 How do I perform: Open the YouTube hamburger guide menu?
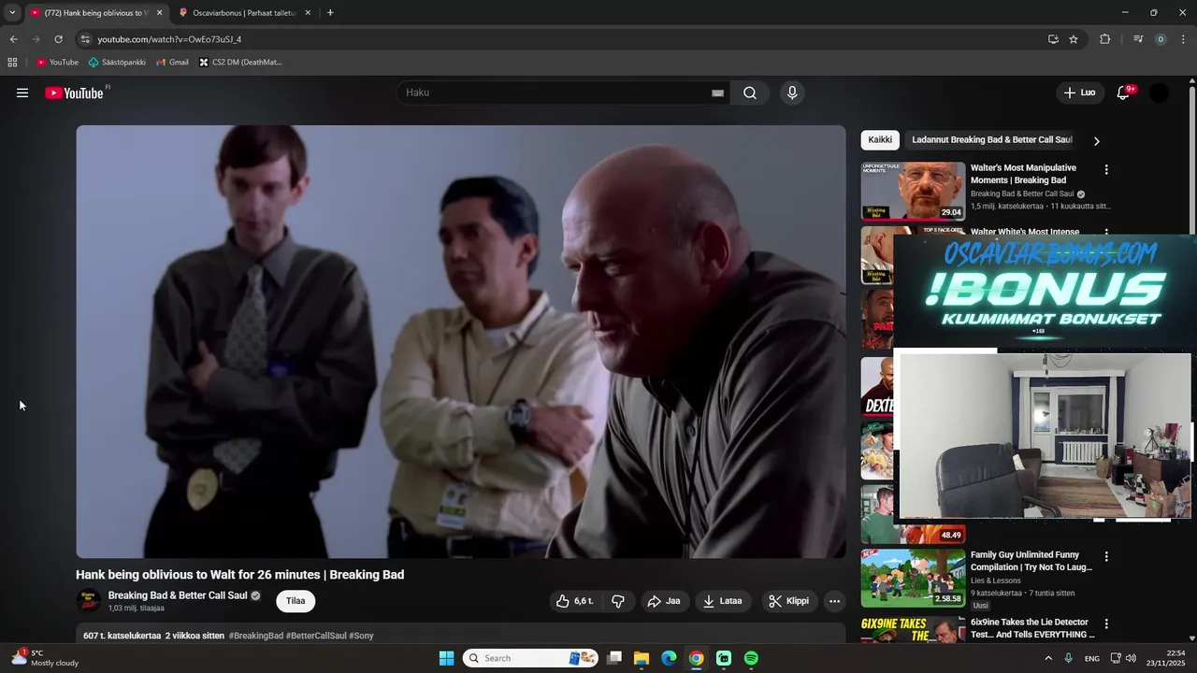click(x=22, y=93)
